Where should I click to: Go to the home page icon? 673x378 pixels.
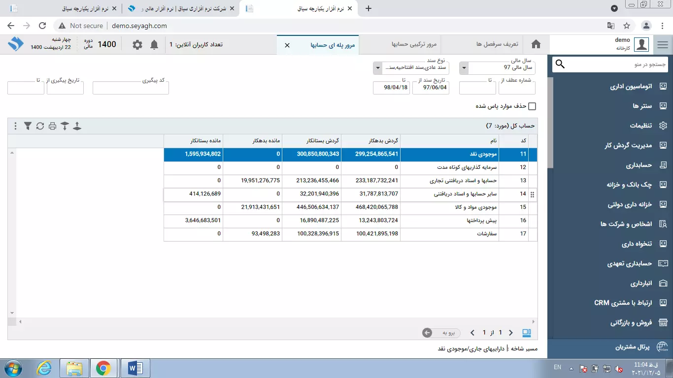(x=536, y=45)
